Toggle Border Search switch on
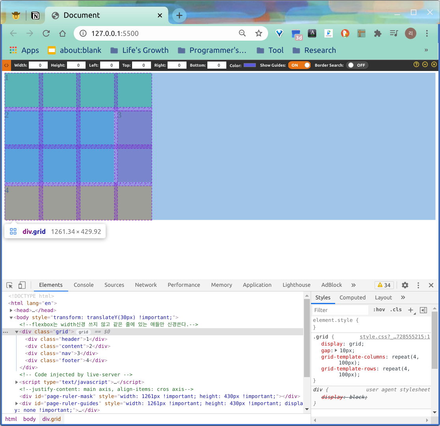The width and height of the screenshot is (440, 426). [357, 65]
